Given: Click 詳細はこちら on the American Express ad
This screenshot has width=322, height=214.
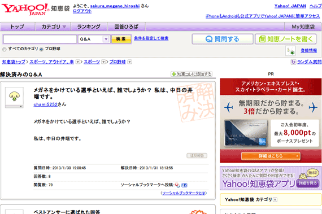Looking at the screenshot, I should (271, 156).
